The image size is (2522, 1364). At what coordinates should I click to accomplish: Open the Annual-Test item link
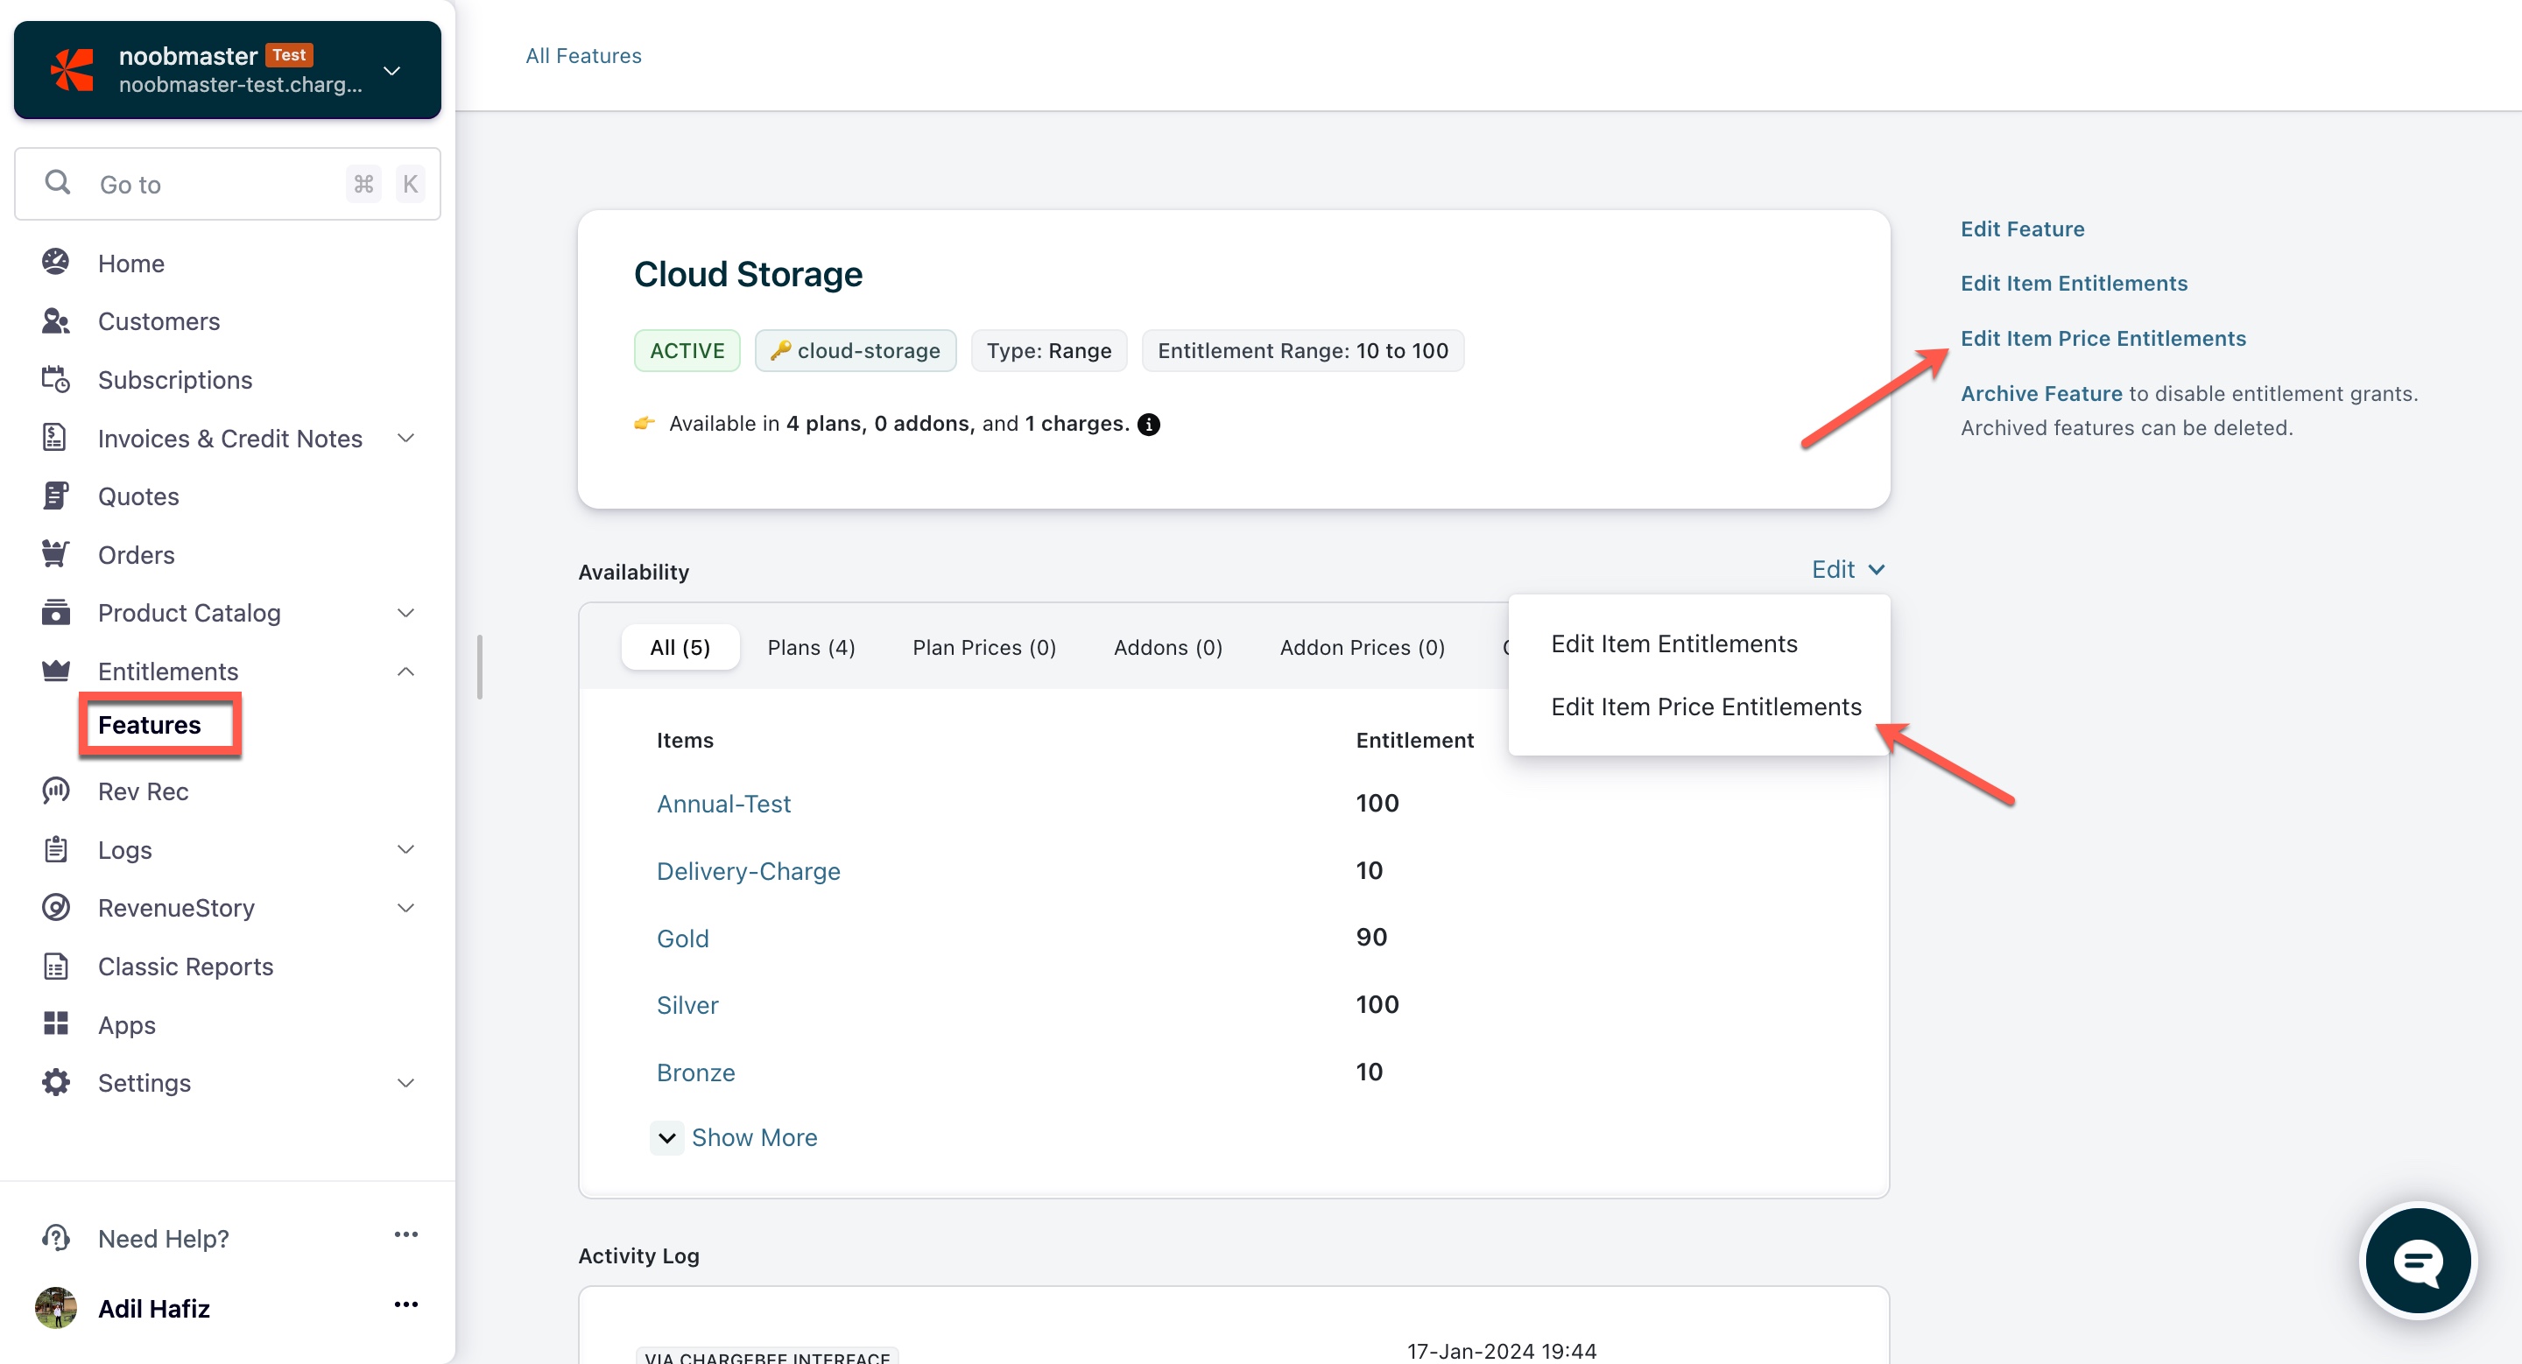723,804
